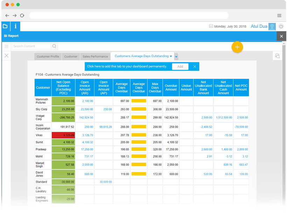Click the power logout icon
The image size is (287, 224).
[281, 26]
